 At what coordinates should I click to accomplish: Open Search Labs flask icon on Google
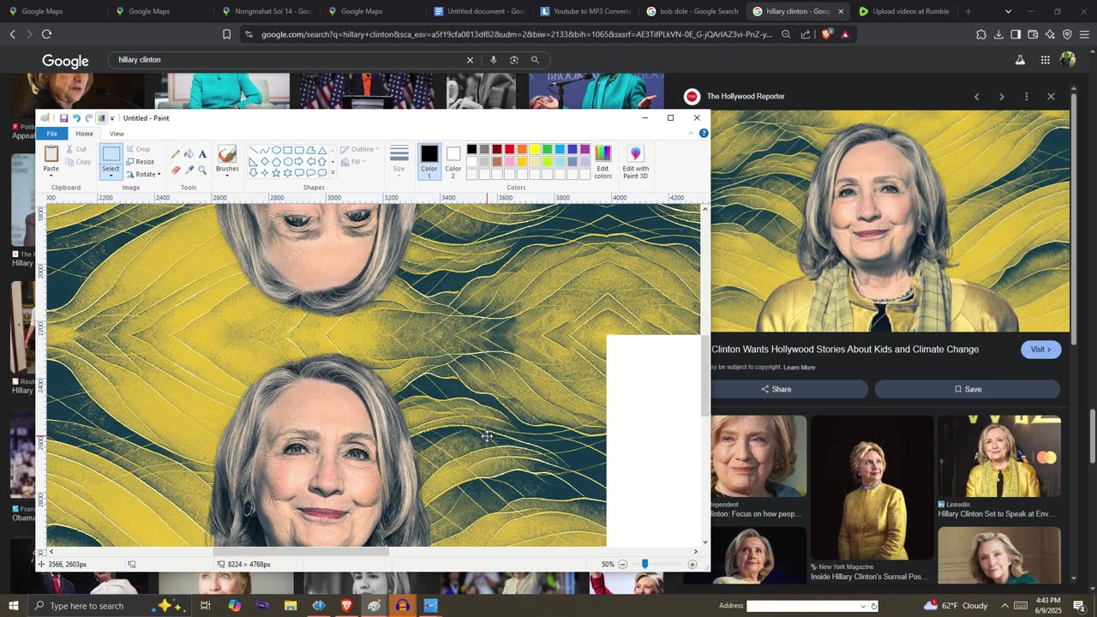pyautogui.click(x=1020, y=60)
